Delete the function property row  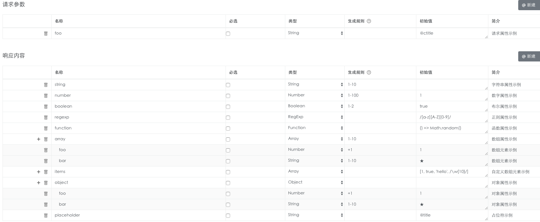click(x=46, y=128)
